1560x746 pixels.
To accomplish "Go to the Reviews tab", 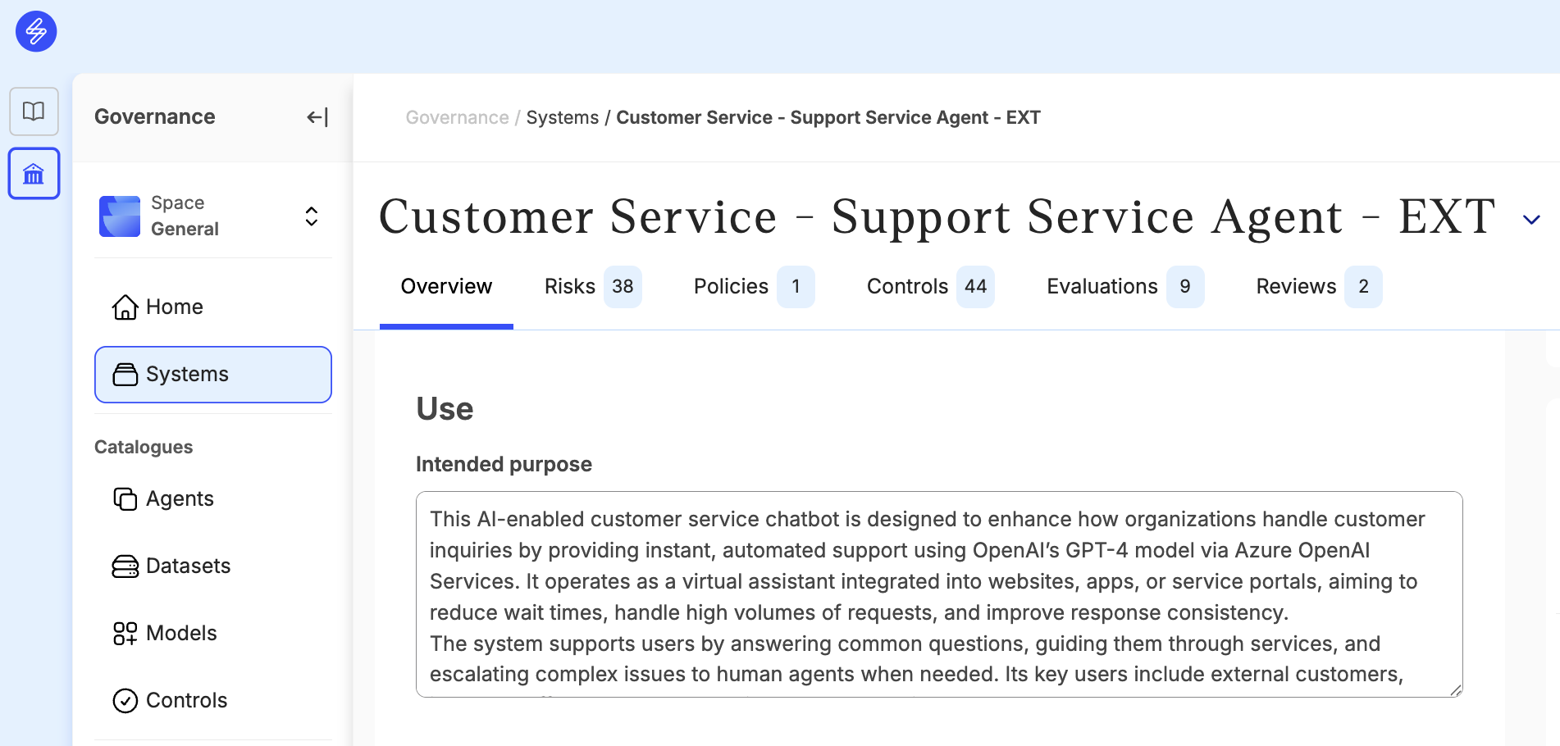I will (x=1318, y=287).
